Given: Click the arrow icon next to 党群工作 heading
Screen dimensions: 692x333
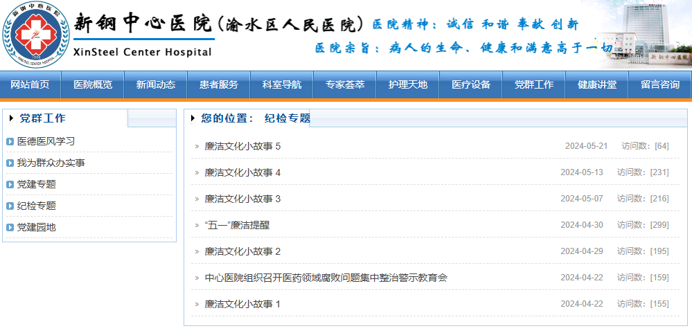Looking at the screenshot, I should pos(11,118).
